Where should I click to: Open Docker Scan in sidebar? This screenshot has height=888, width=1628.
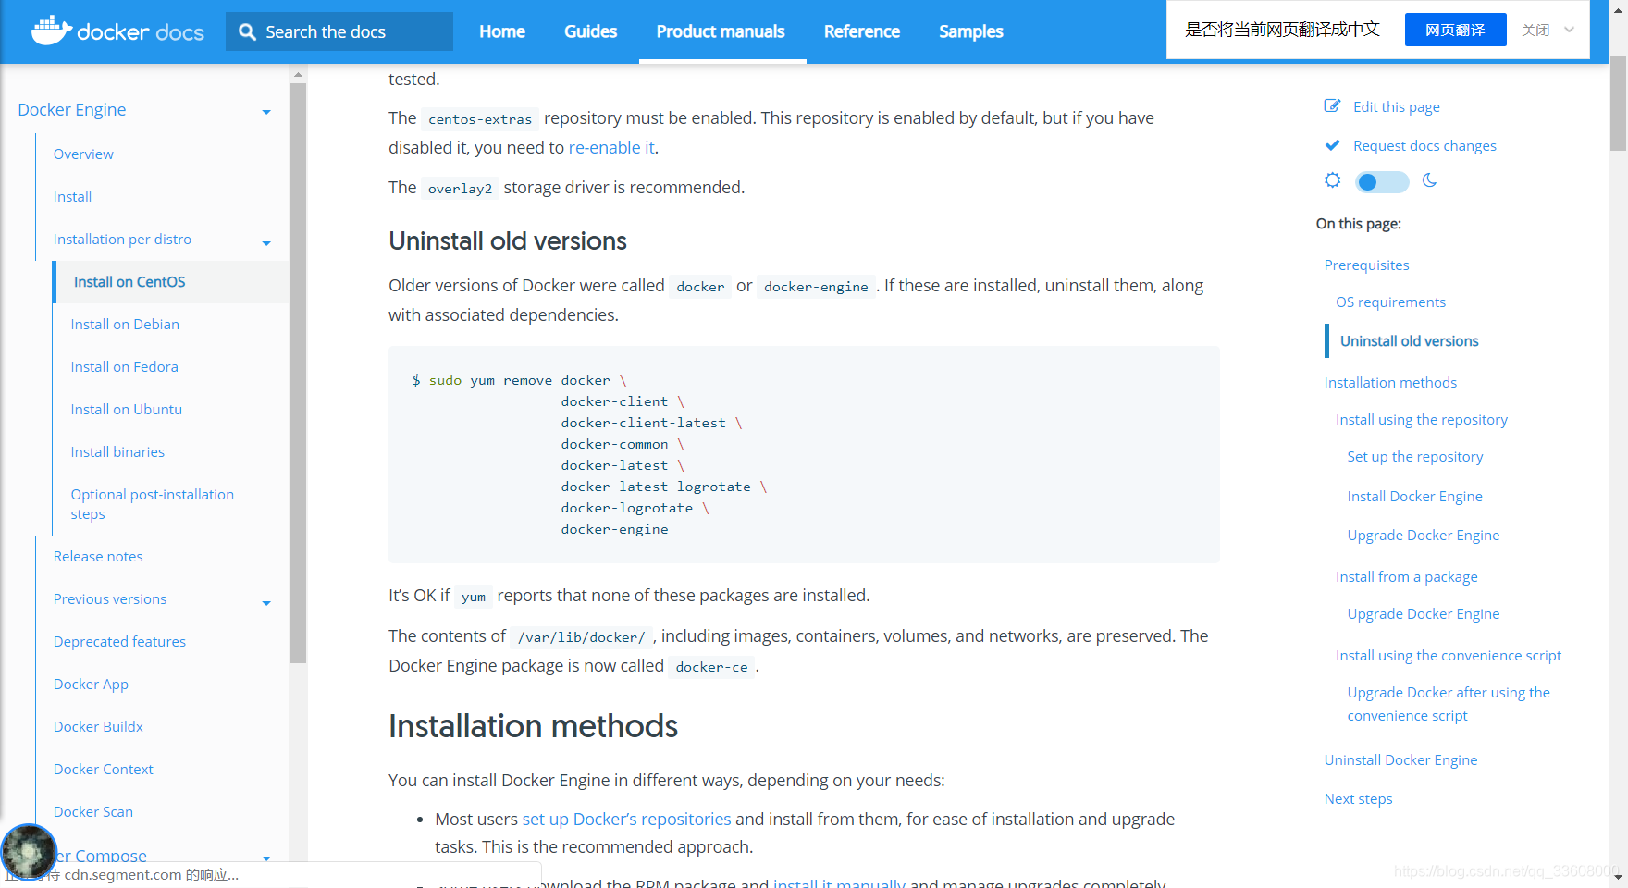(x=92, y=811)
